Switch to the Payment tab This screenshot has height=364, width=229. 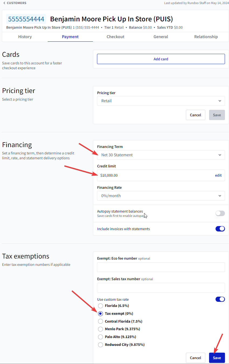click(x=70, y=37)
